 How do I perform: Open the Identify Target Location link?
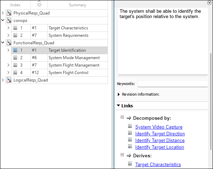(159, 147)
